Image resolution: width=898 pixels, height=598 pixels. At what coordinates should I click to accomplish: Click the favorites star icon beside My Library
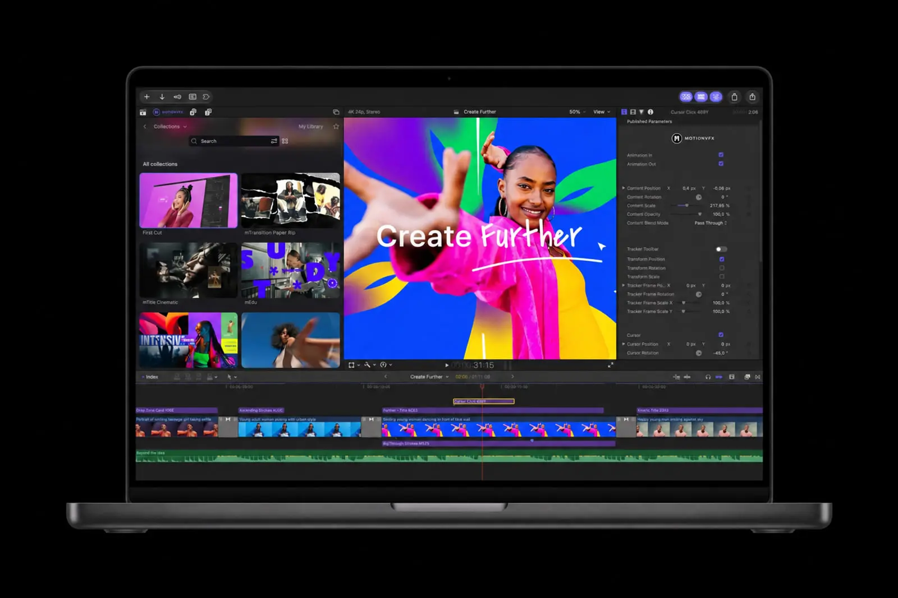pyautogui.click(x=336, y=127)
